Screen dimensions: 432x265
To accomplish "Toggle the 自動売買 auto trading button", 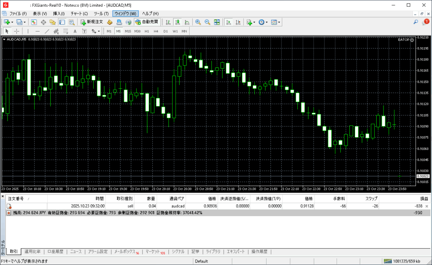I will click(146, 22).
